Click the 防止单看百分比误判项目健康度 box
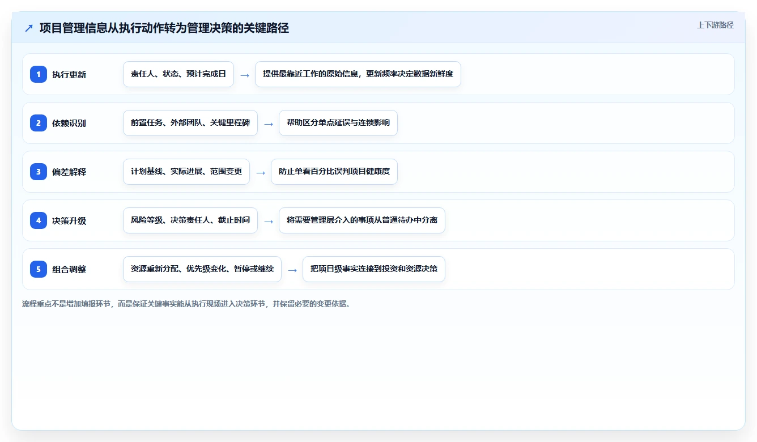 pyautogui.click(x=334, y=172)
